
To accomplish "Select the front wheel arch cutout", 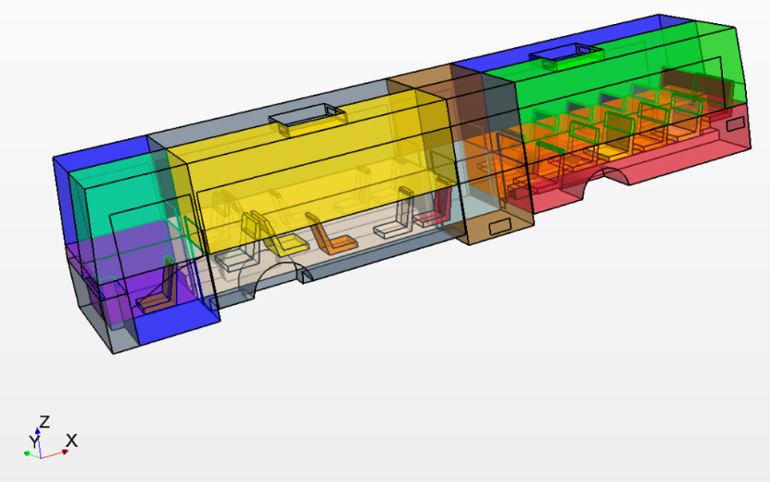I will pyautogui.click(x=271, y=273).
